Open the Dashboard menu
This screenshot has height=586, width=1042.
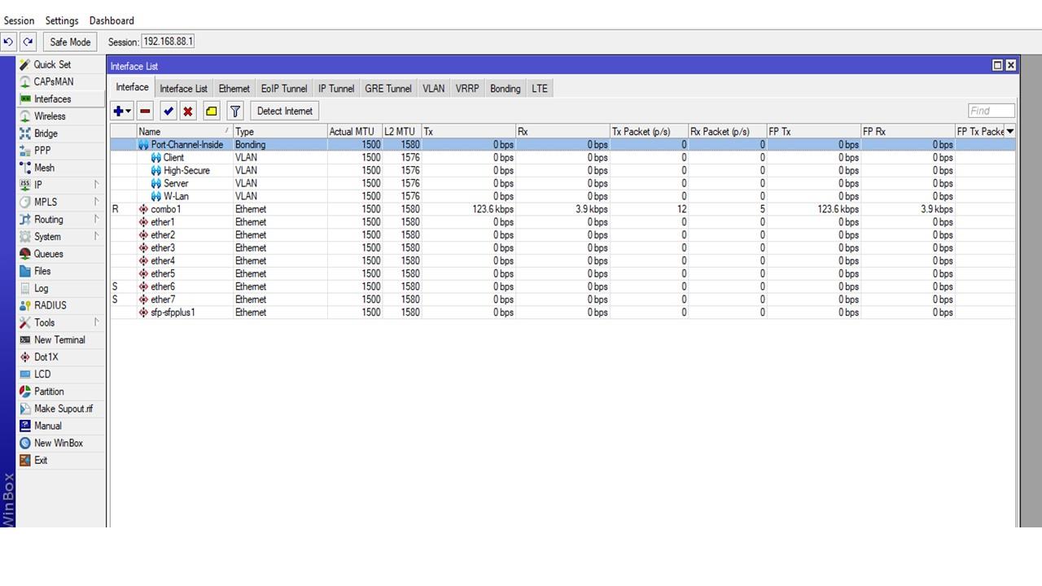[112, 20]
